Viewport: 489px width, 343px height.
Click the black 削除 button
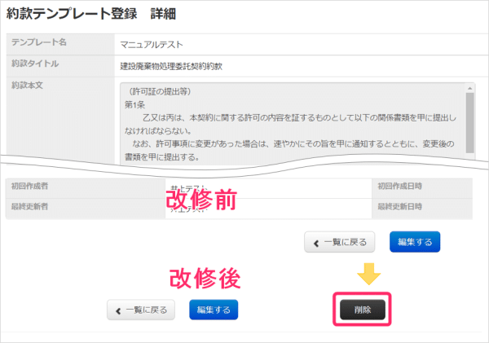[x=362, y=310]
